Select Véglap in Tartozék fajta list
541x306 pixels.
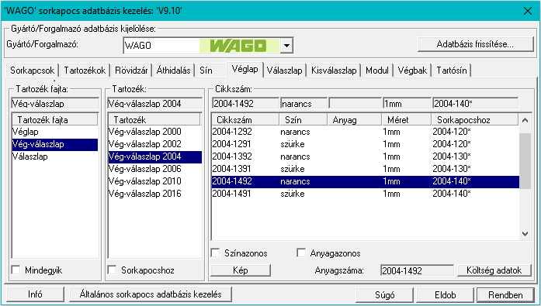pos(55,132)
